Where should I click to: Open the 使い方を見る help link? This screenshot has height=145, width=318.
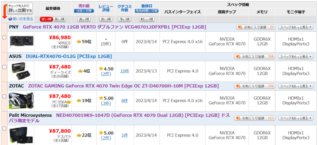pos(23,19)
